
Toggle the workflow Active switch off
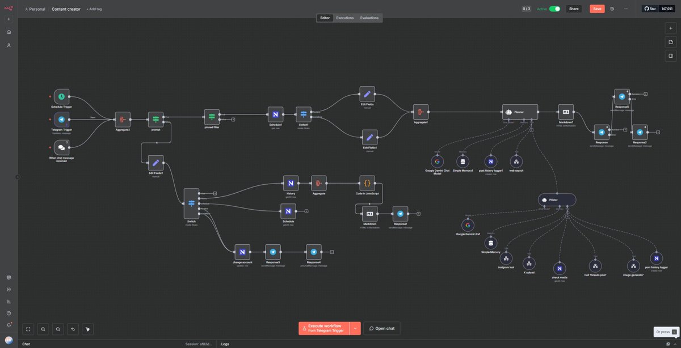[553, 9]
